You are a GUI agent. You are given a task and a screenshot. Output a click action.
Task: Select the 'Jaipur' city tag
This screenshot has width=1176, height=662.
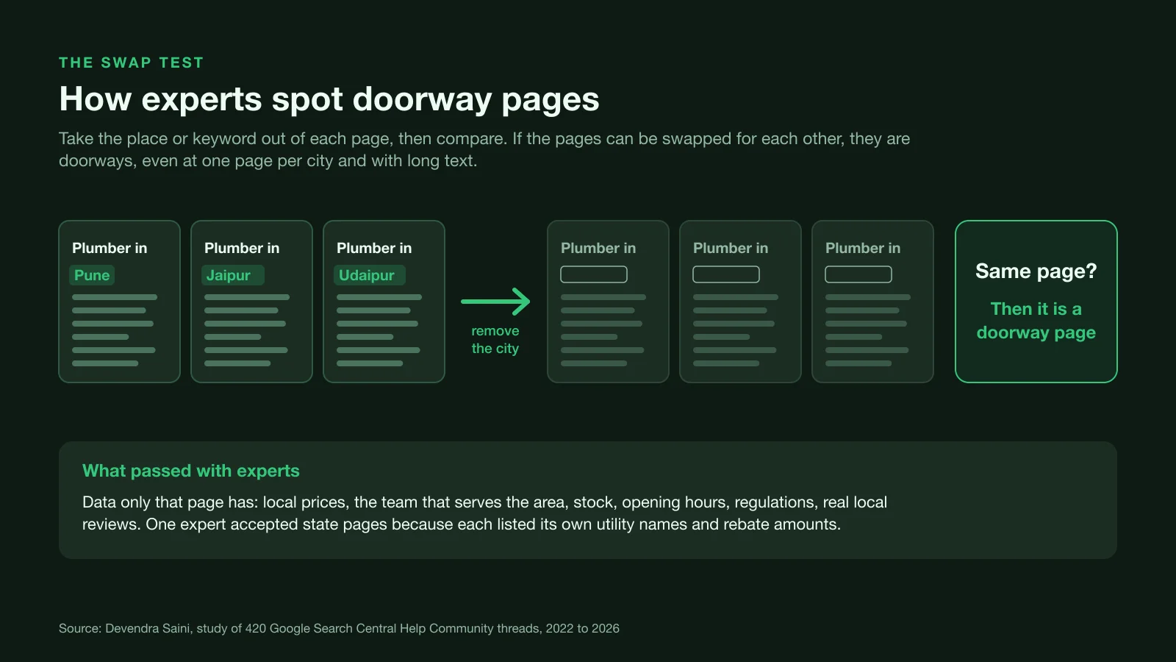(x=232, y=275)
